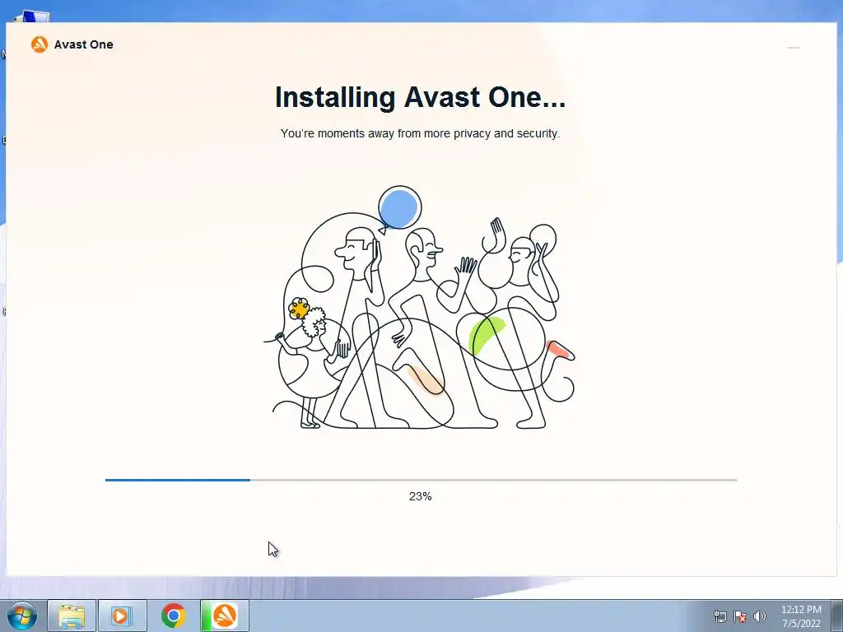The height and width of the screenshot is (632, 843).
Task: Click the Installing Avast One heading
Action: [x=421, y=97]
